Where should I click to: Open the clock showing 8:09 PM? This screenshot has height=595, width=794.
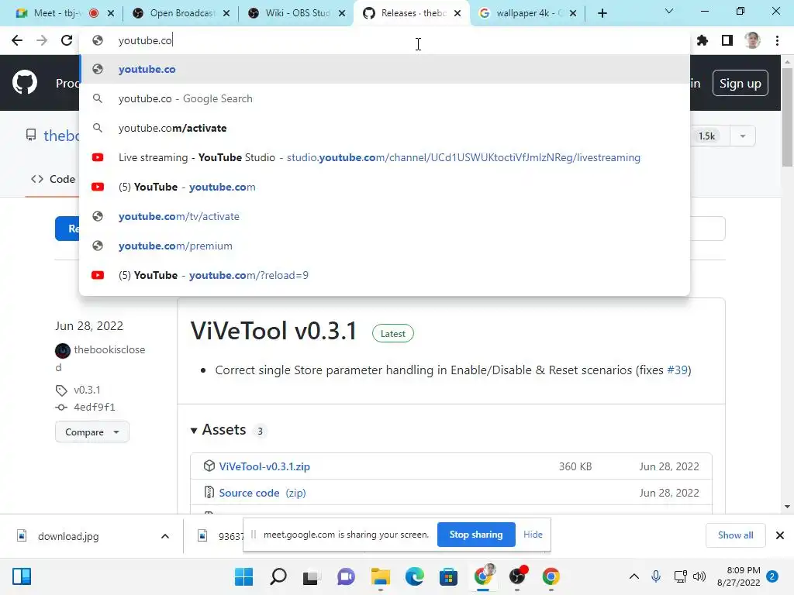[x=739, y=576]
